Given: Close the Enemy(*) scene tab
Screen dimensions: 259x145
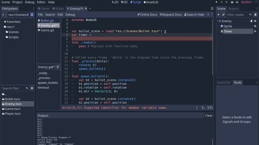Looking at the screenshot, I should [x=86, y=8].
